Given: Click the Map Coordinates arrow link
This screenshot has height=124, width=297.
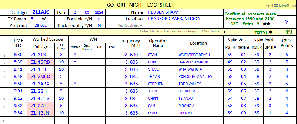Looking at the screenshot, I should tap(130, 26).
